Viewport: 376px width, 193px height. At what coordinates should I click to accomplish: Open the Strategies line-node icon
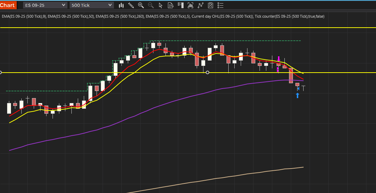click(x=201, y=5)
